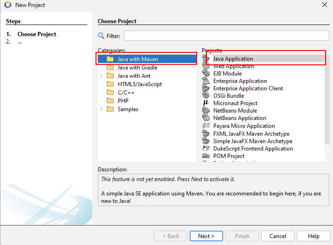Click the Java with Maven folder icon
This screenshot has height=245, width=333.
point(110,59)
